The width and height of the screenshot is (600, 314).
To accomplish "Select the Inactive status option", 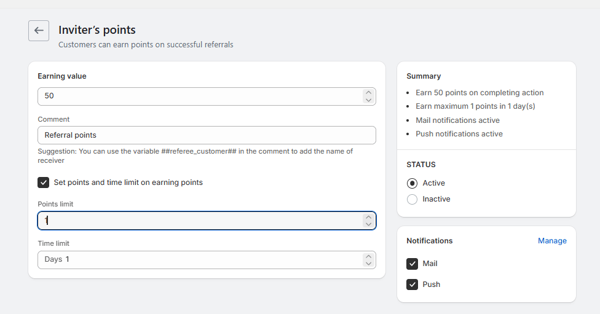I will coord(412,199).
